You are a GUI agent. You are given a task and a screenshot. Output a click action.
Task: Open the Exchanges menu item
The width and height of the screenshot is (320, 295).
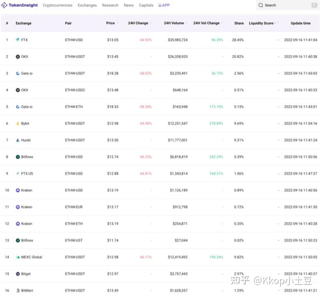[87, 5]
